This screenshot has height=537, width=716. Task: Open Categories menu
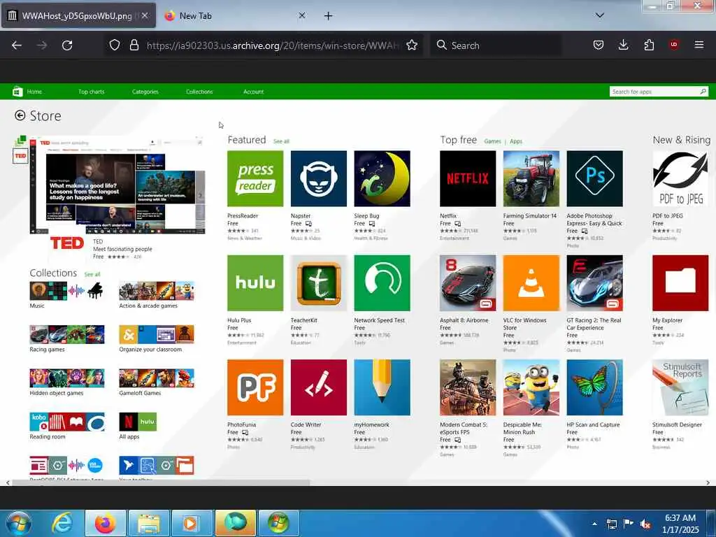coord(145,92)
